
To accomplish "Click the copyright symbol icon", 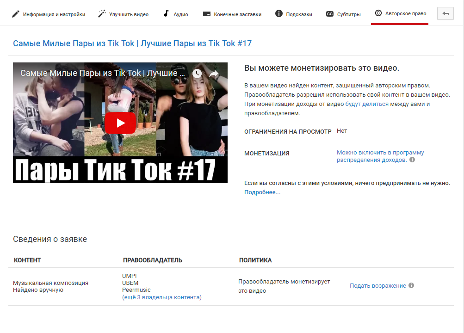I will 378,13.
